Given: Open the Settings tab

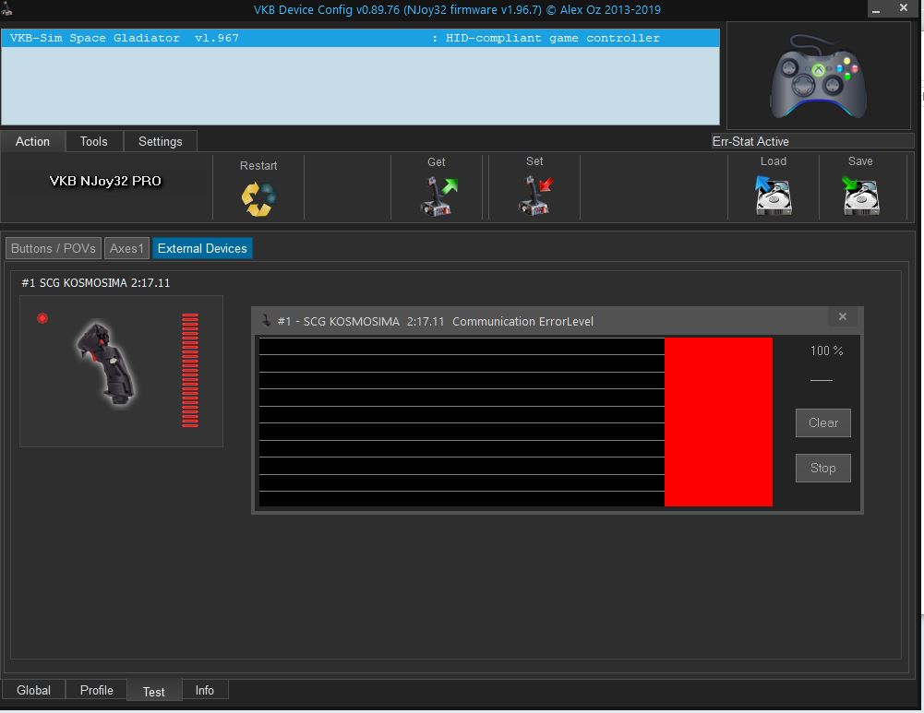Looking at the screenshot, I should coord(161,141).
